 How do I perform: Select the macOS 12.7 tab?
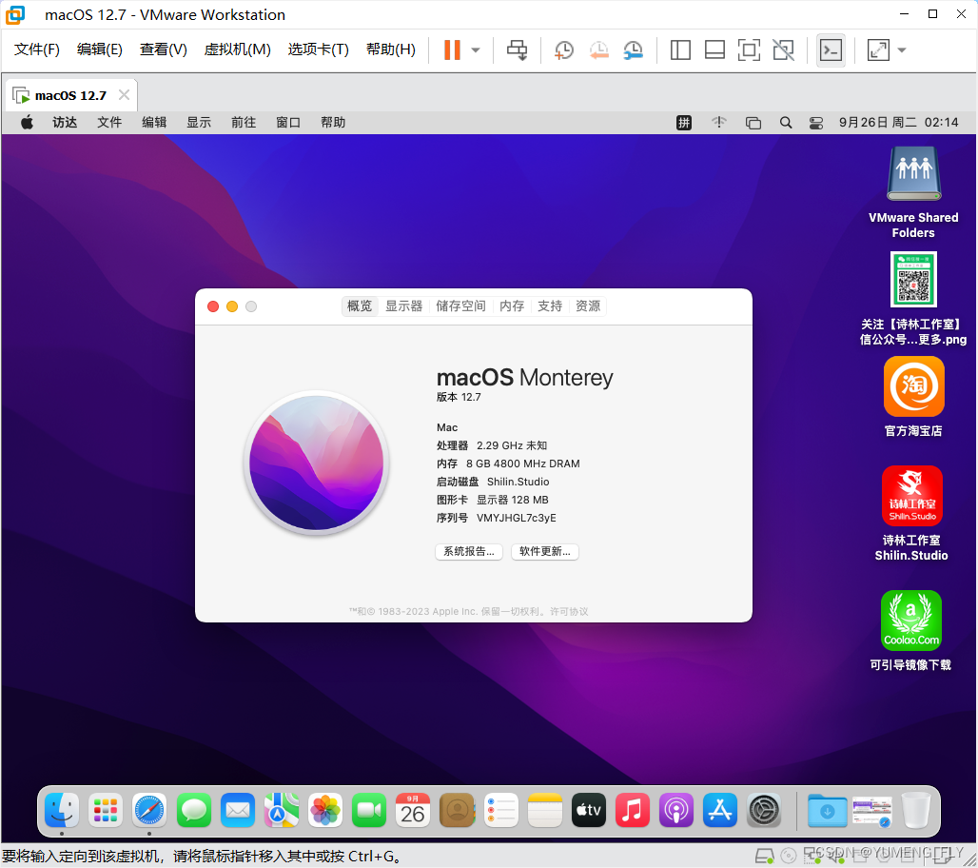pos(70,95)
